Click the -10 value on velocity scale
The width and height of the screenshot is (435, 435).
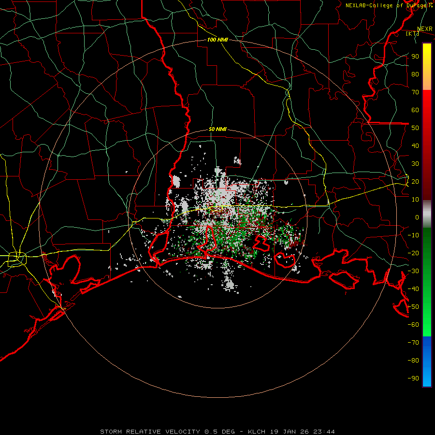(x=413, y=235)
